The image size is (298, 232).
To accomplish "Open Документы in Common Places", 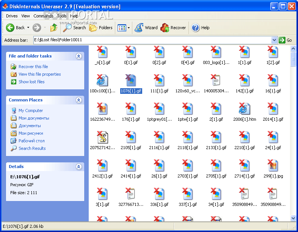I will (x=30, y=126).
